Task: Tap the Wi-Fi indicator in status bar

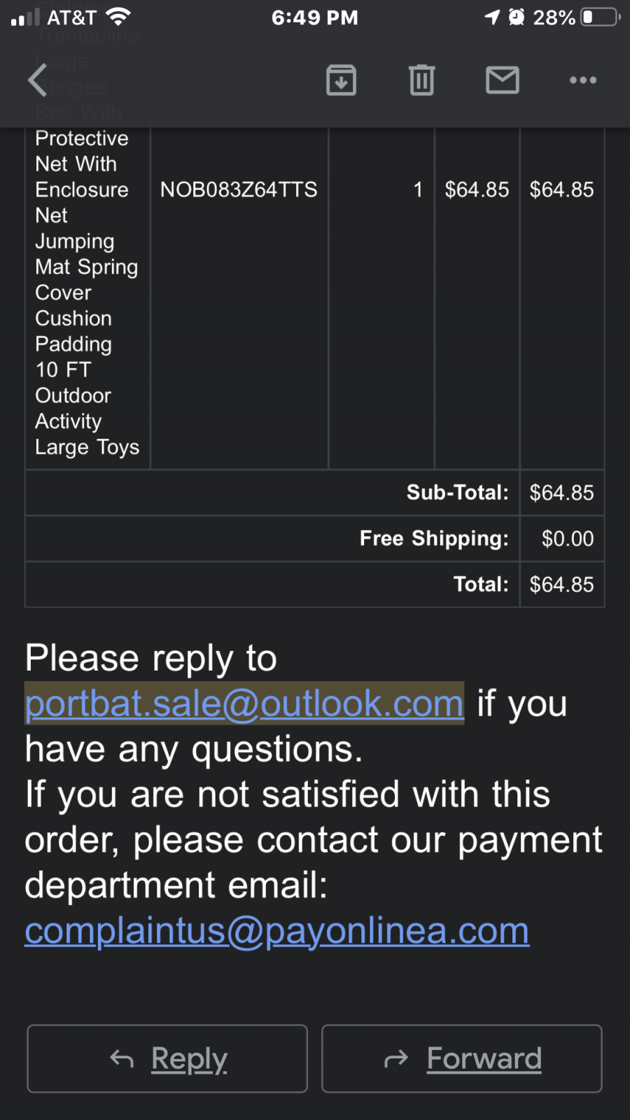Action: (x=119, y=17)
